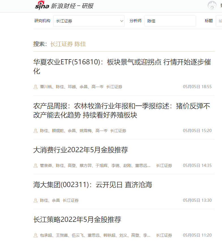Viewport: 222px width, 242px height.
Task: Click timestamp 05月05日 13:30
Action: (197, 200)
